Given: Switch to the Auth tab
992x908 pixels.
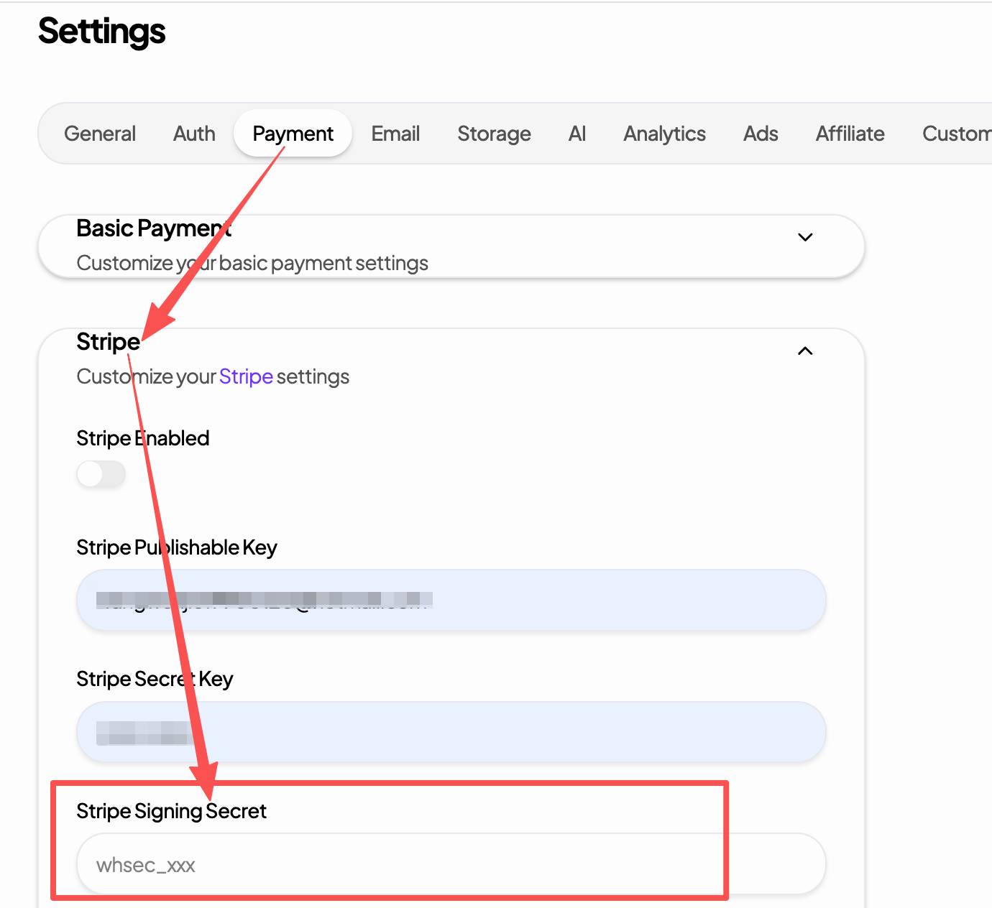Looking at the screenshot, I should tap(194, 134).
